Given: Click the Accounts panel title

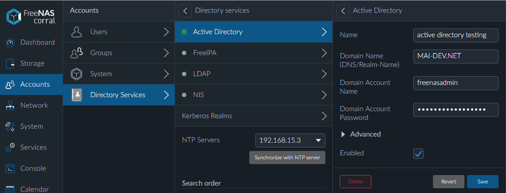Looking at the screenshot, I should [x=84, y=11].
